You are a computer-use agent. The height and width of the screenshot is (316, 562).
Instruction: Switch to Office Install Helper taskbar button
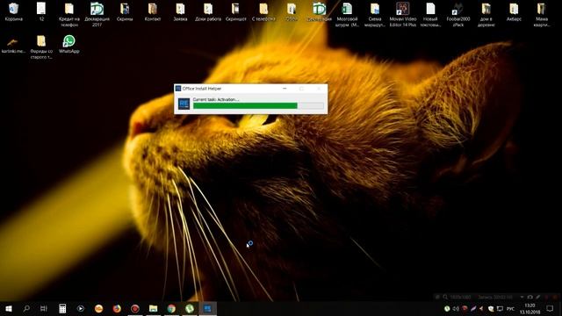tap(207, 308)
